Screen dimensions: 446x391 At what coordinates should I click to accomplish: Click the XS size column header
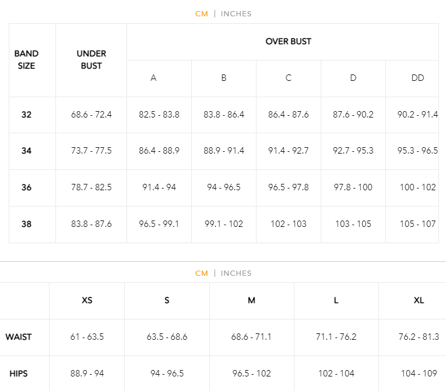point(87,300)
